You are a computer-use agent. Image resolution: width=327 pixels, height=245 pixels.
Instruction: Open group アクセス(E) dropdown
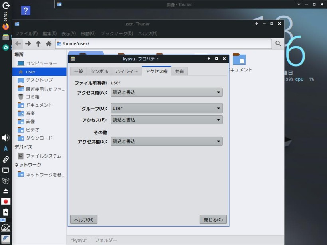click(x=166, y=120)
